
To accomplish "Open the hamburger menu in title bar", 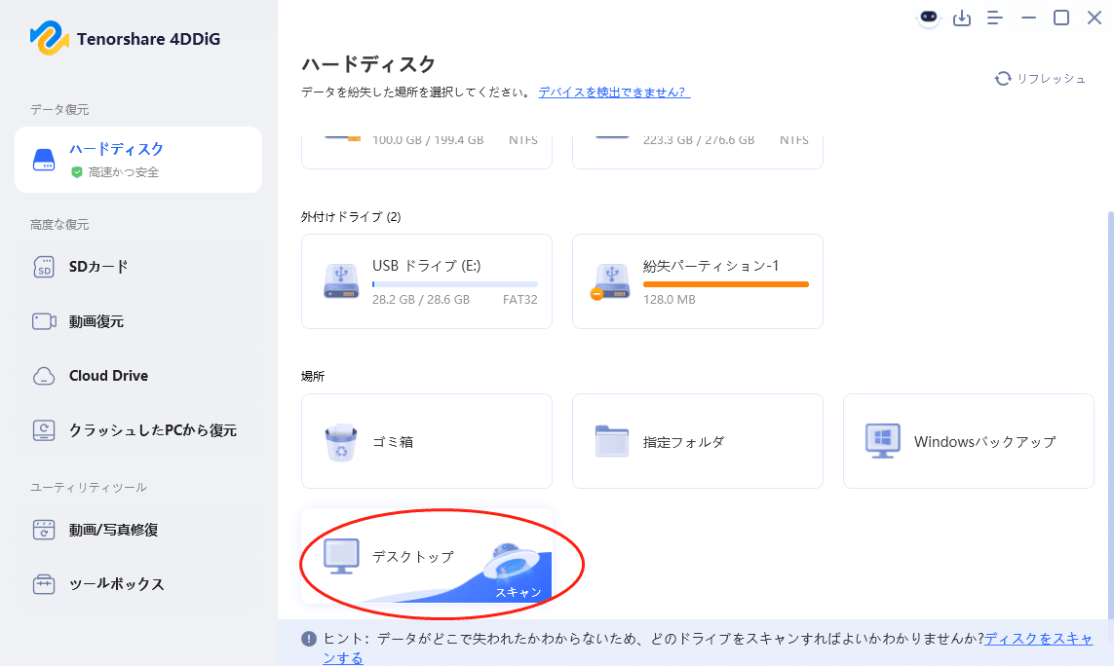I will tap(994, 17).
